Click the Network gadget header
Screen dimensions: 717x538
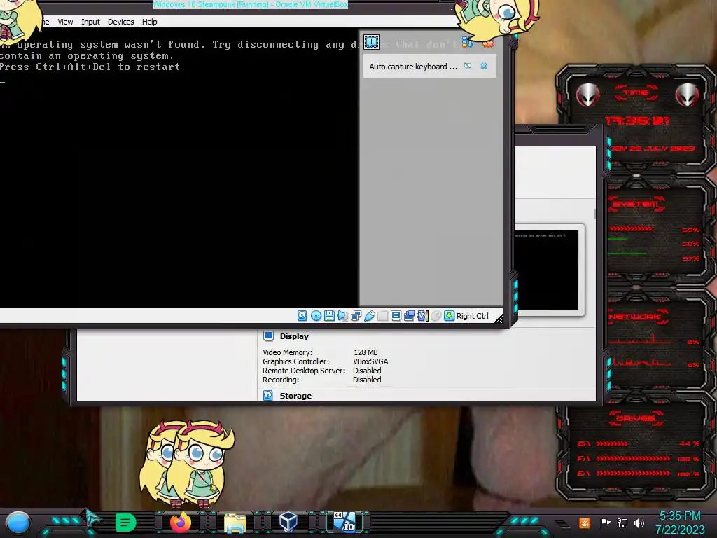click(637, 317)
